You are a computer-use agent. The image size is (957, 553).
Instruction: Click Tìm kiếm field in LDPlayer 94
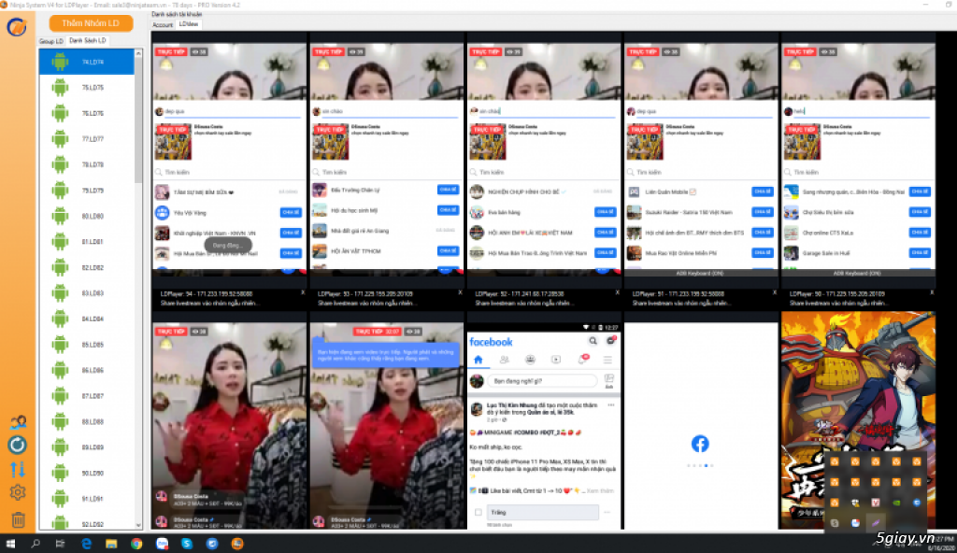pos(229,172)
